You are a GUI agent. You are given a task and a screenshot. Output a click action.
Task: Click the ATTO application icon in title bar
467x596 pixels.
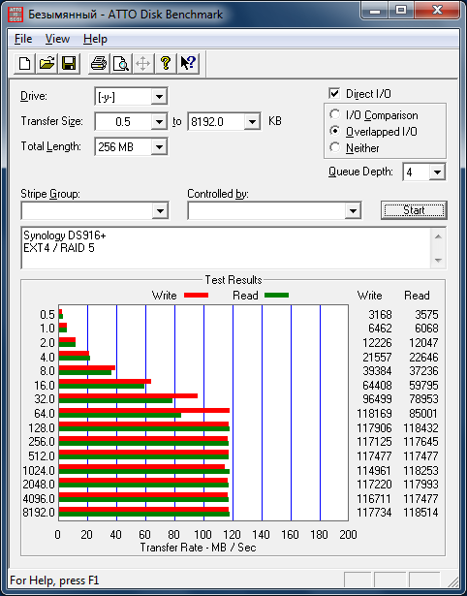(16, 15)
